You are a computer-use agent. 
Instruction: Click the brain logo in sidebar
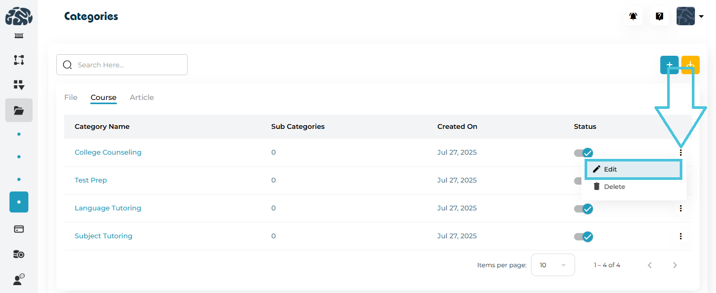pyautogui.click(x=19, y=16)
